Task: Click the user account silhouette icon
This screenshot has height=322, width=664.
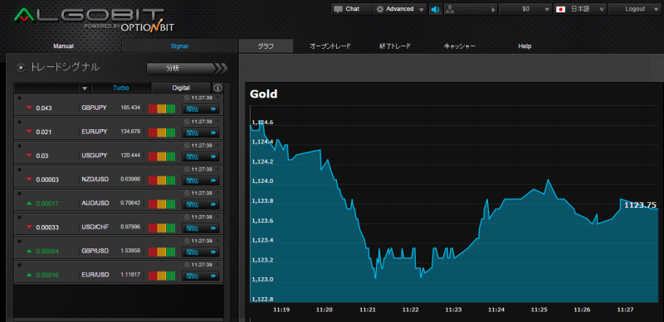Action: 450,9
